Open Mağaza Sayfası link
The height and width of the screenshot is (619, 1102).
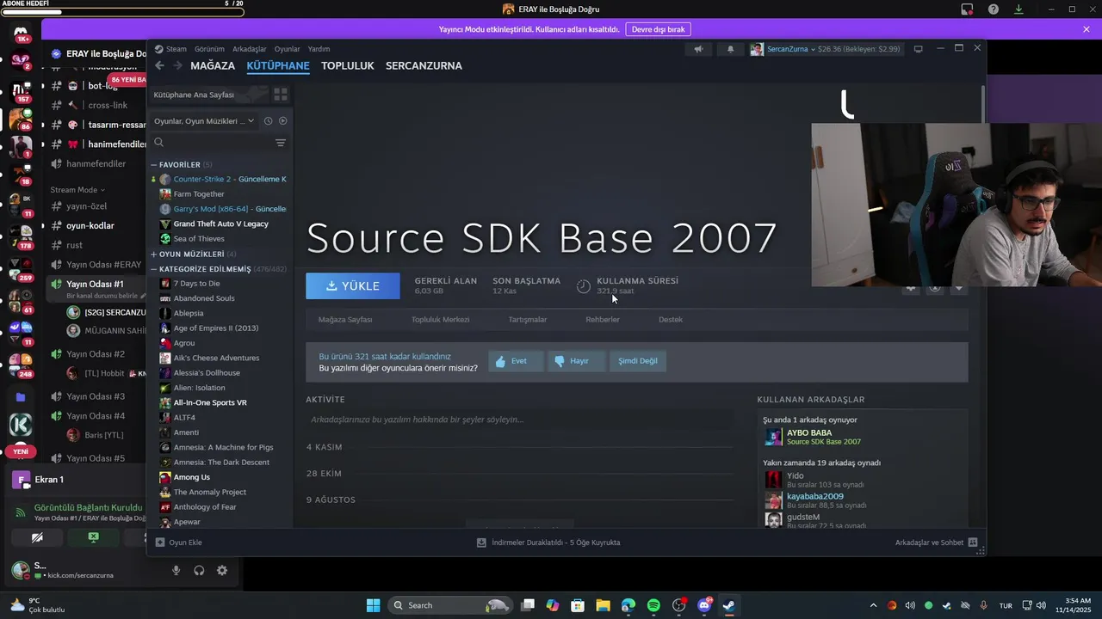(x=345, y=320)
